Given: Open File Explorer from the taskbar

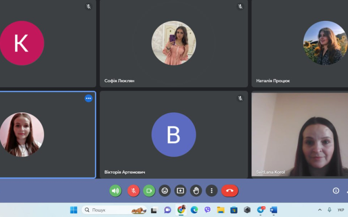Looking at the screenshot, I should click(x=221, y=210).
